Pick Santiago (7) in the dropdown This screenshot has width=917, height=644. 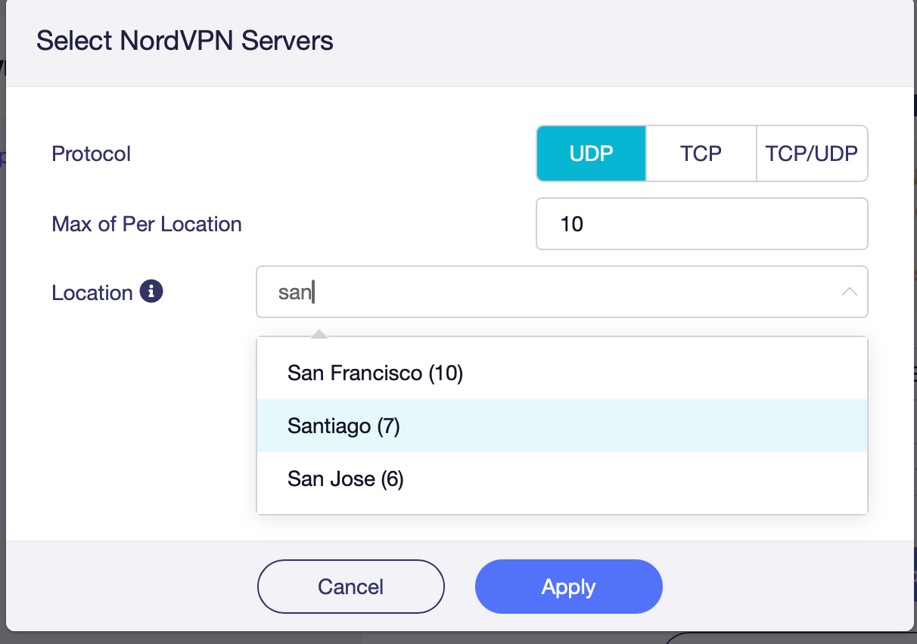click(562, 426)
